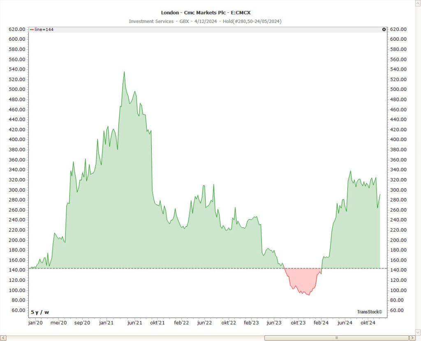The width and height of the screenshot is (421, 341).
Task: Click the vertical scrollbar down arrow
Action: pos(418,332)
